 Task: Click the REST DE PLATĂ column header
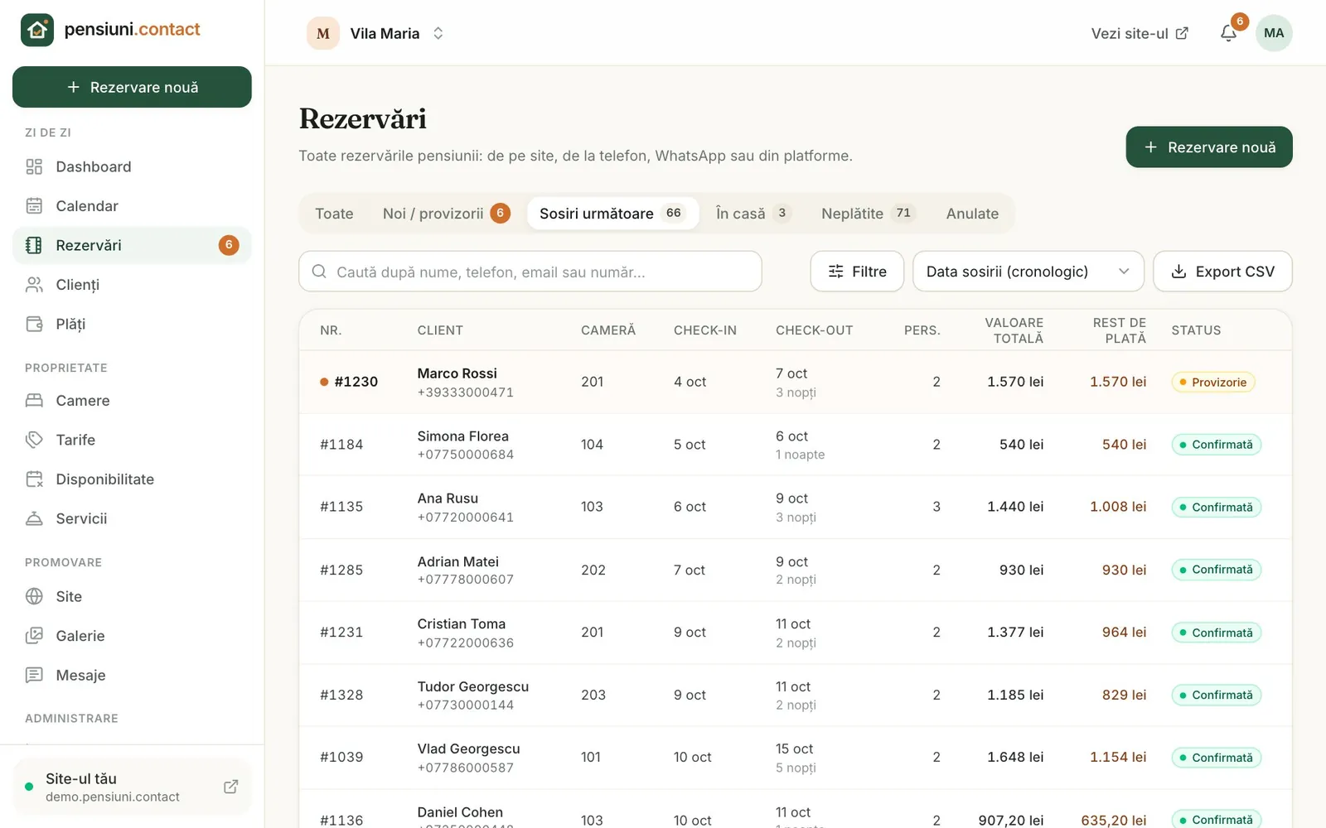click(x=1119, y=330)
